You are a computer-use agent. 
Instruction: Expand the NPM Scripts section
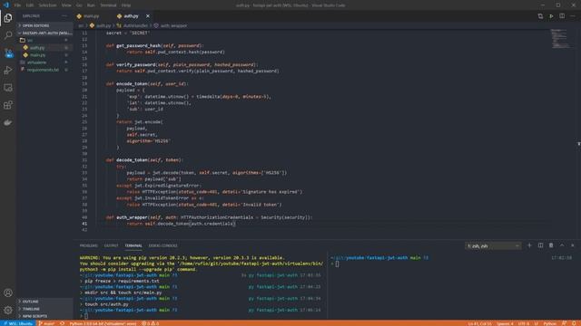tap(44, 316)
